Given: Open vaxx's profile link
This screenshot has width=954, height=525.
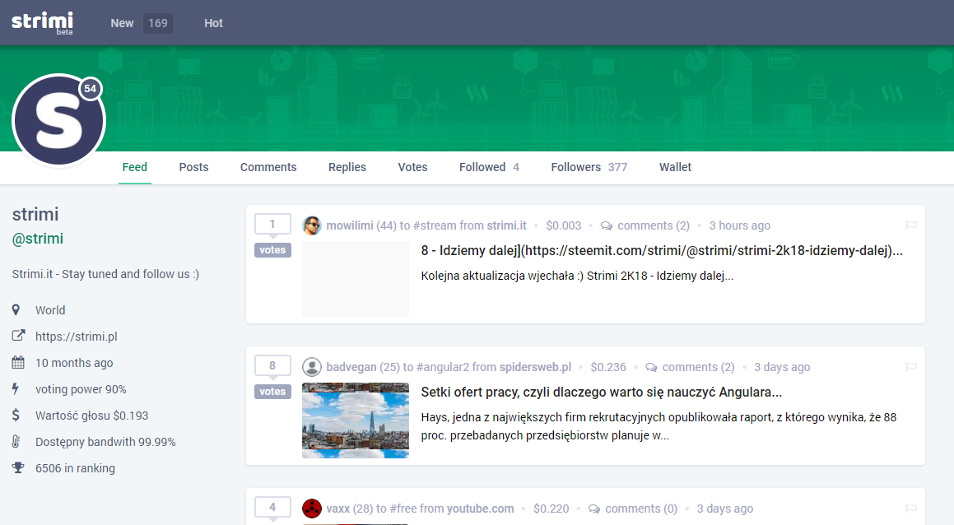Looking at the screenshot, I should point(337,509).
